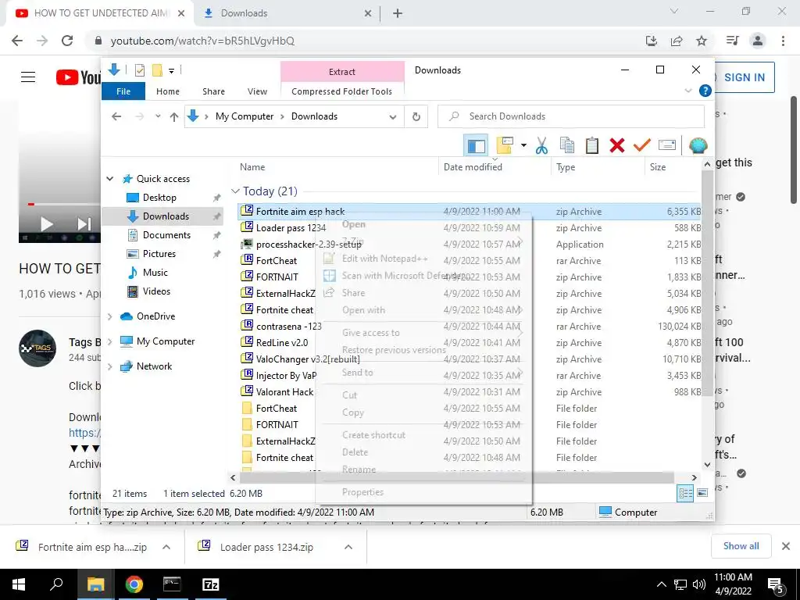Expand the OneDrive tree node
800x600 pixels.
click(x=109, y=316)
